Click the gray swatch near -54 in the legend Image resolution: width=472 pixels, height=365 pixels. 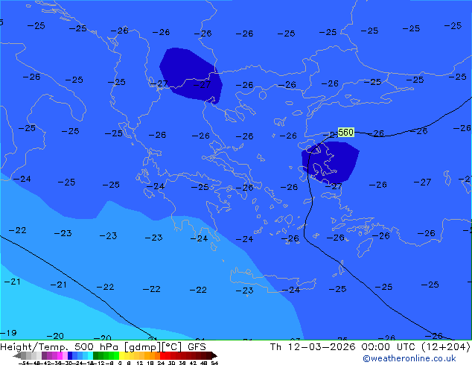[24, 355]
